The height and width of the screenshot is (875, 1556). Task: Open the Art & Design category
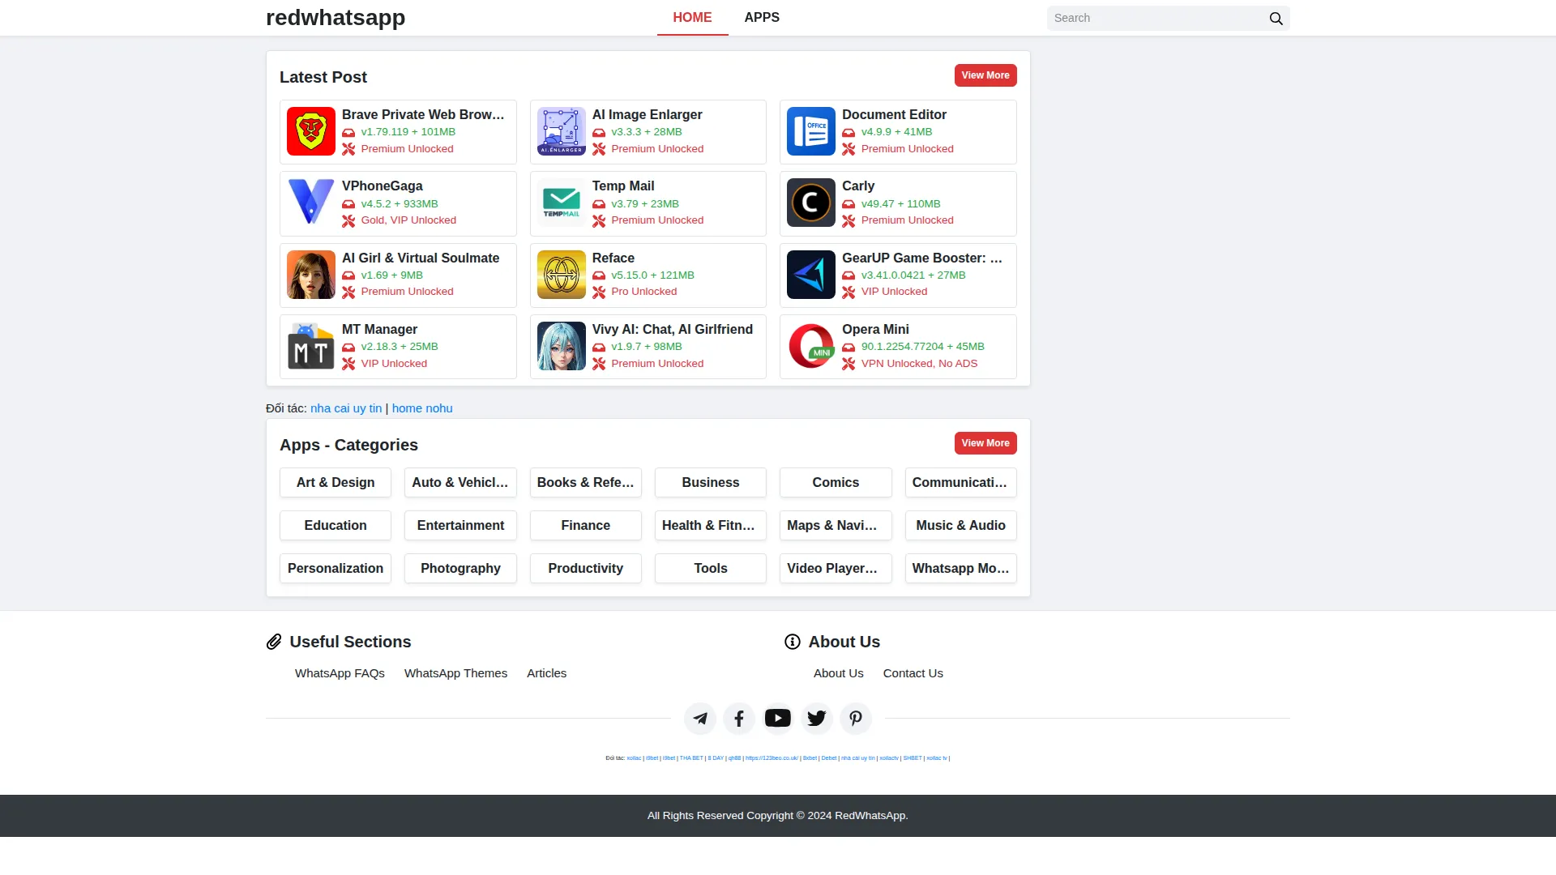tap(336, 482)
